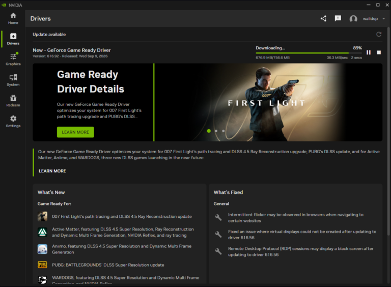The width and height of the screenshot is (391, 287).
Task: Select the first green carousel dot
Action: (209, 131)
